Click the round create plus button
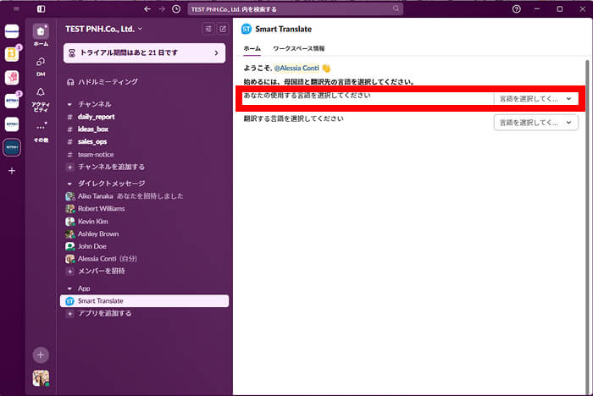The image size is (593, 396). 41,355
